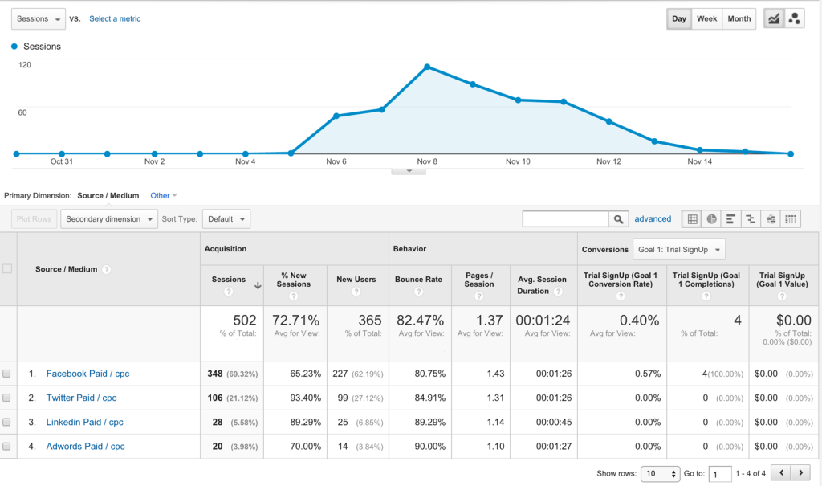
Task: Open the Sort Type Default dropdown
Action: pos(226,218)
